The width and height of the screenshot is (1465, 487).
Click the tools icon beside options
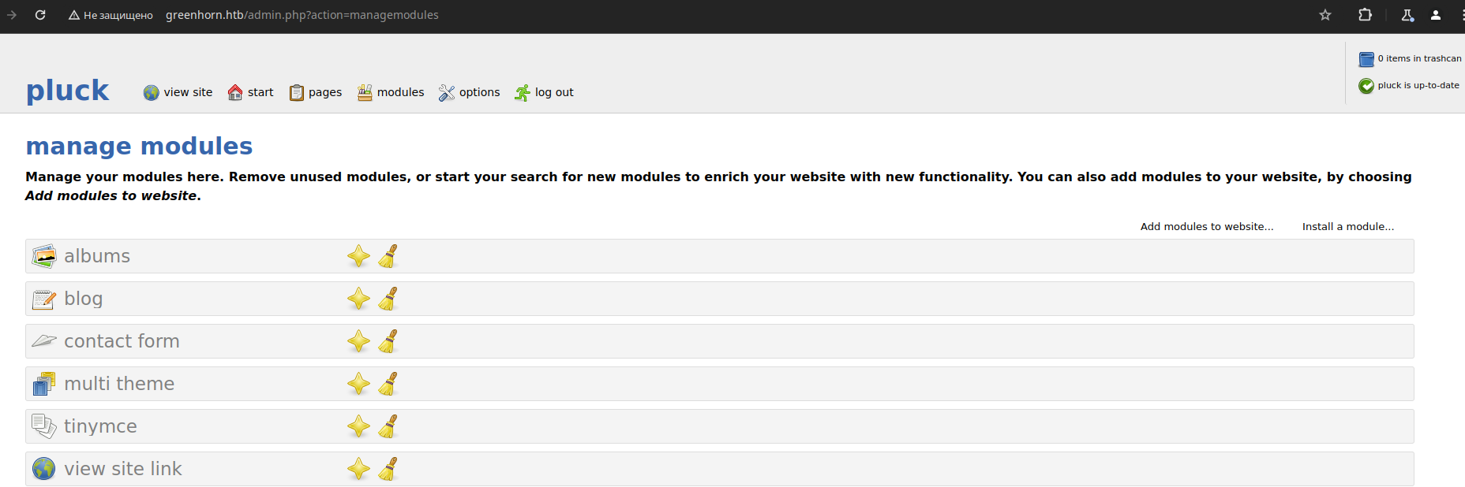(447, 93)
